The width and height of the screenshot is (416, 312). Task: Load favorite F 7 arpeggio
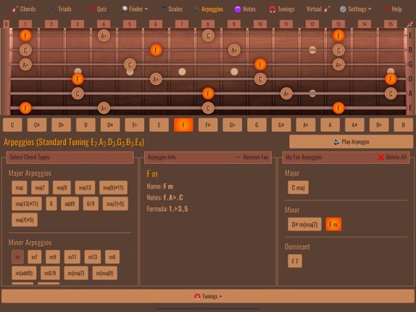pyautogui.click(x=295, y=261)
